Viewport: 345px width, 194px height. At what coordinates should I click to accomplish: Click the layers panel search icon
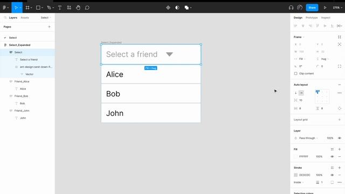tap(5, 18)
